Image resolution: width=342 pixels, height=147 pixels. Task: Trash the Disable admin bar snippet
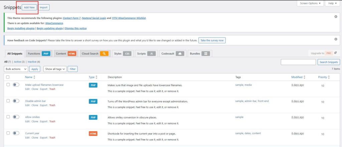tap(52, 105)
